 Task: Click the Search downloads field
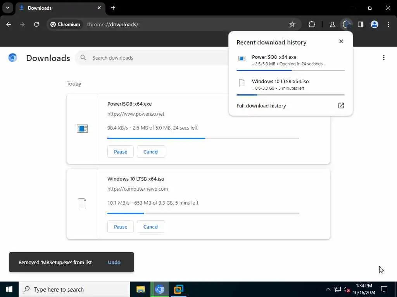tap(159, 58)
